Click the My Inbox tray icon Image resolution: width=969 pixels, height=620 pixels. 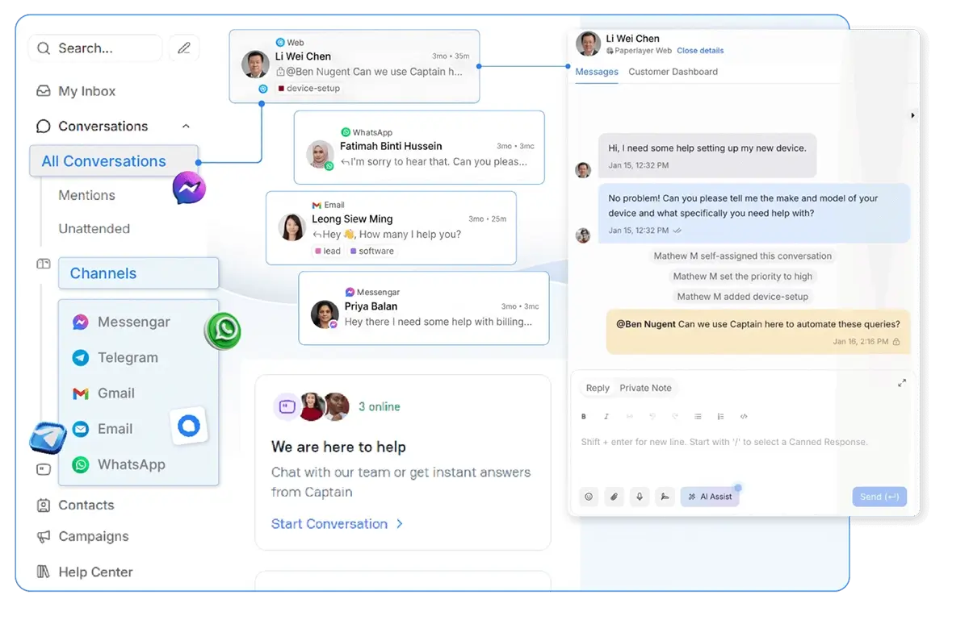click(44, 91)
